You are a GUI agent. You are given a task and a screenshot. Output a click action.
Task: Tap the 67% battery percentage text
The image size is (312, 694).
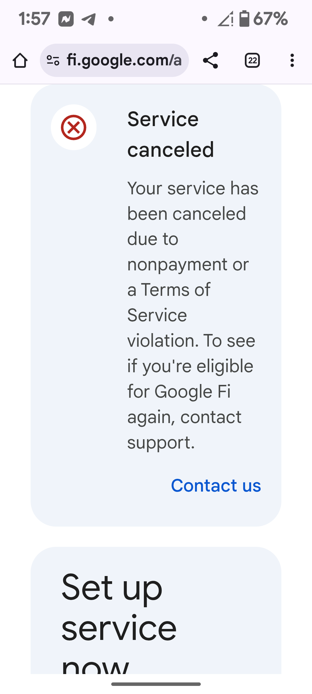[x=270, y=19]
